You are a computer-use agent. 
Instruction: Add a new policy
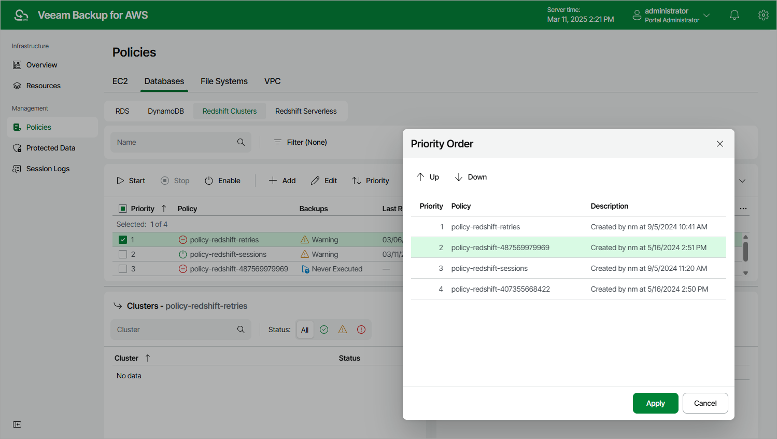click(x=282, y=181)
